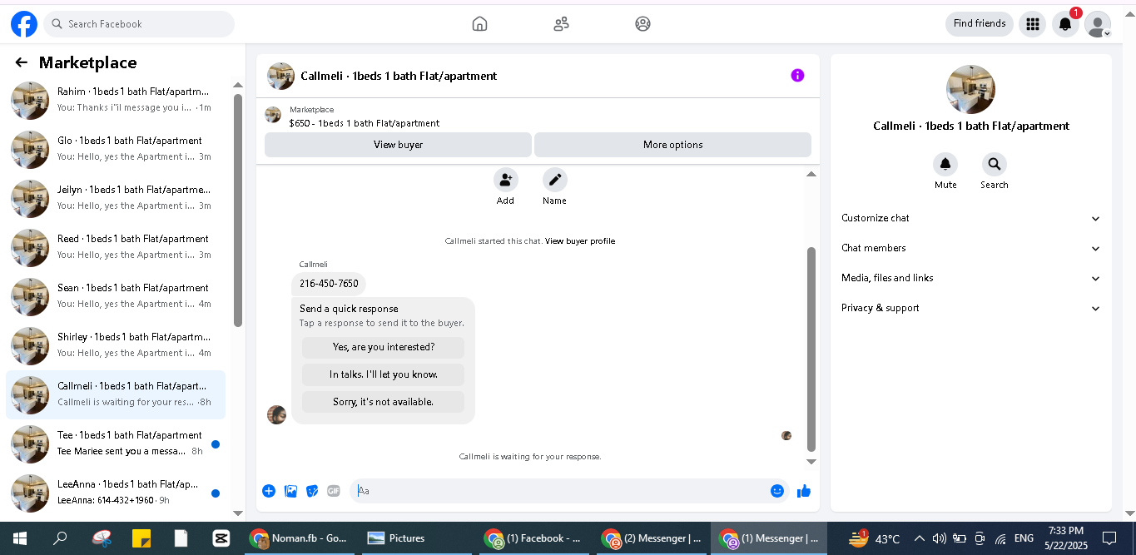This screenshot has height=555, width=1136.
Task: Send 'Sorry, it's not available.' response
Action: (383, 402)
